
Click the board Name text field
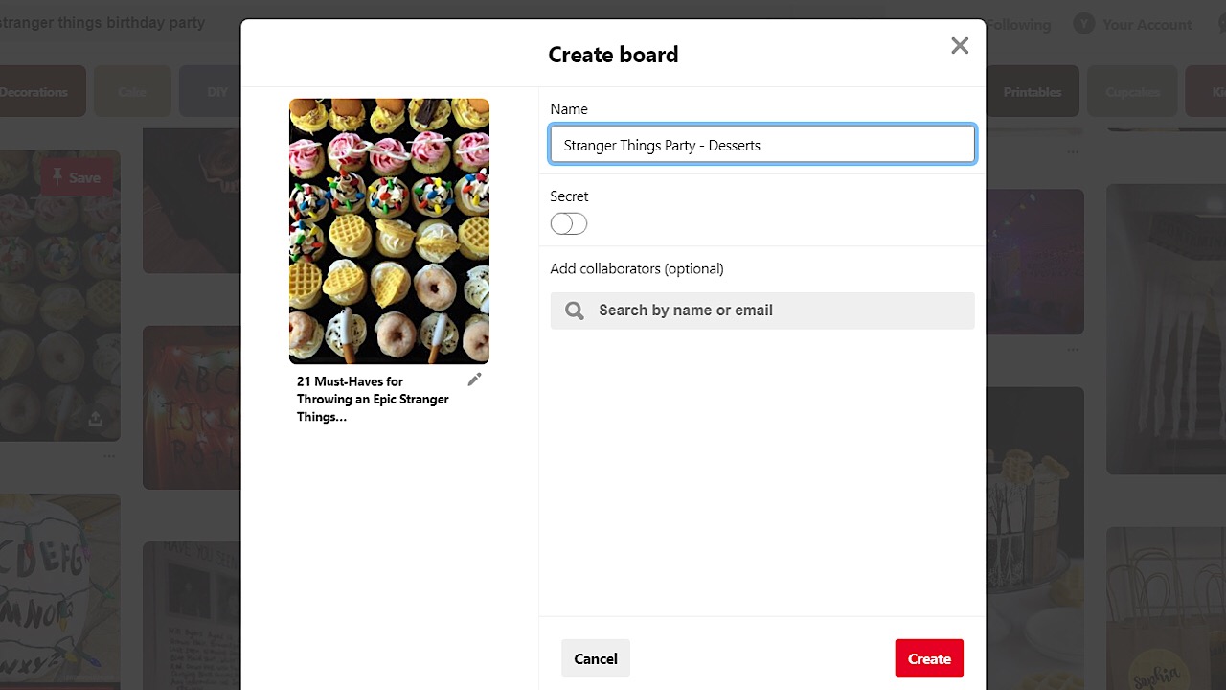coord(762,145)
